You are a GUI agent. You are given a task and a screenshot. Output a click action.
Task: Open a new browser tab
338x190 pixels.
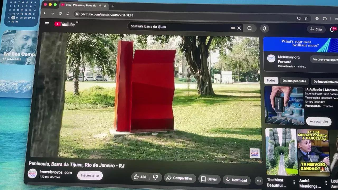pyautogui.click(x=113, y=6)
